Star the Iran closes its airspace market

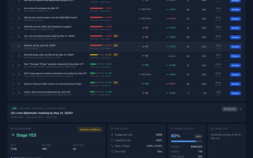pyautogui.click(x=19, y=9)
